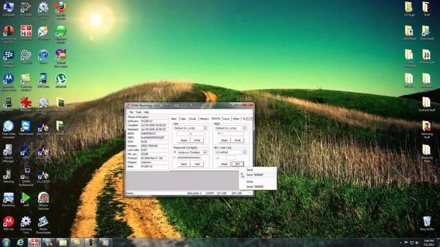Open the Hard Reset folder
The image size is (440, 247).
409,33
